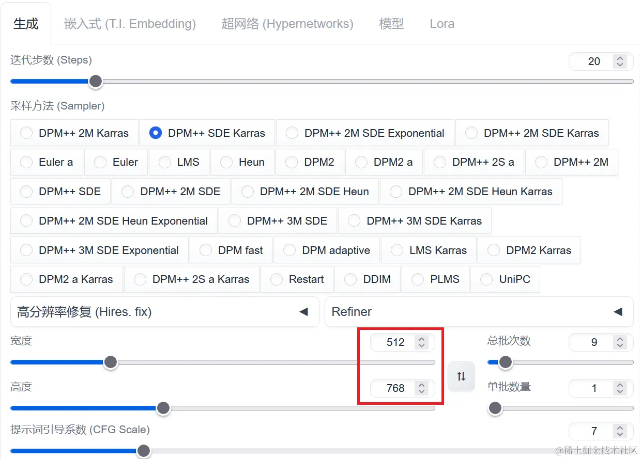Click the Steps number spinner arrows
The width and height of the screenshot is (641, 459).
620,61
